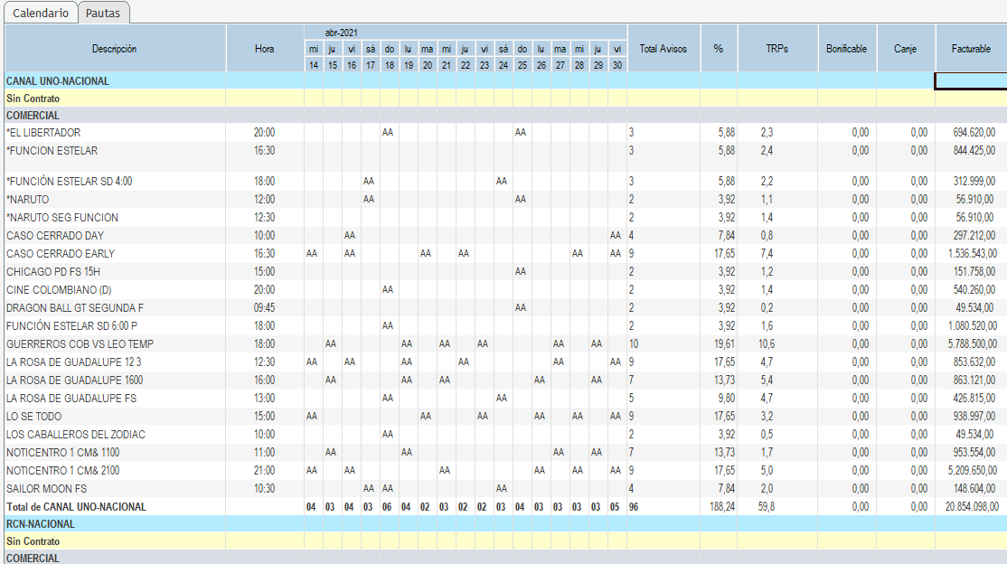1007x564 pixels.
Task: Switch to the Calendario tab
Action: pyautogui.click(x=40, y=13)
